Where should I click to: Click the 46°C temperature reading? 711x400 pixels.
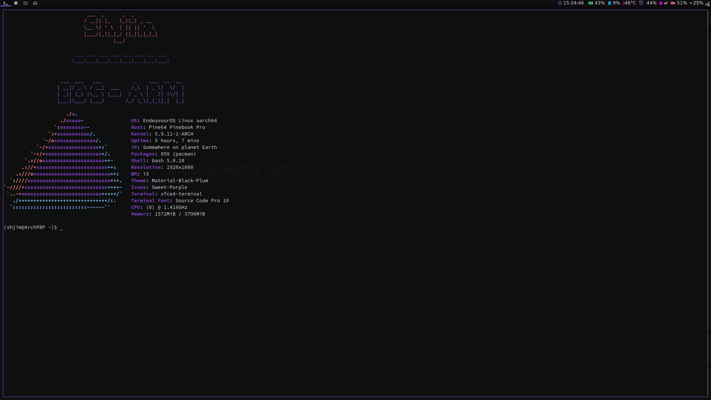(630, 3)
